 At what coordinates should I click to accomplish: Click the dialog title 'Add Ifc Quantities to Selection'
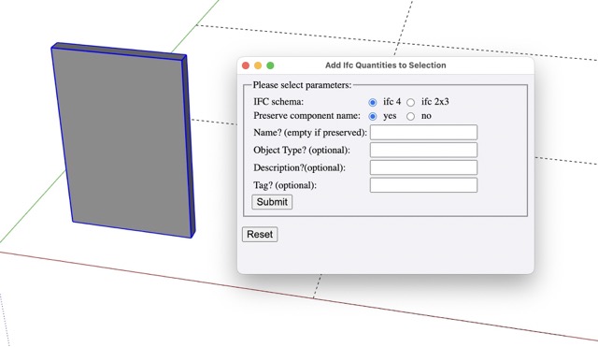pyautogui.click(x=386, y=65)
